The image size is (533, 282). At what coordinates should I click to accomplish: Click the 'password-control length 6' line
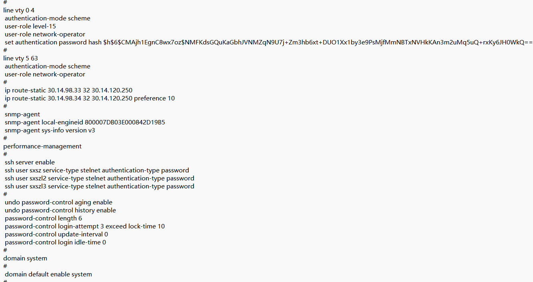click(x=43, y=218)
